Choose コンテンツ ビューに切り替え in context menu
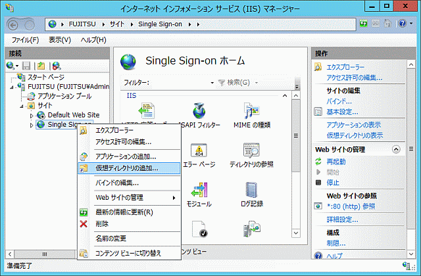This screenshot has width=421, height=276. pyautogui.click(x=129, y=253)
